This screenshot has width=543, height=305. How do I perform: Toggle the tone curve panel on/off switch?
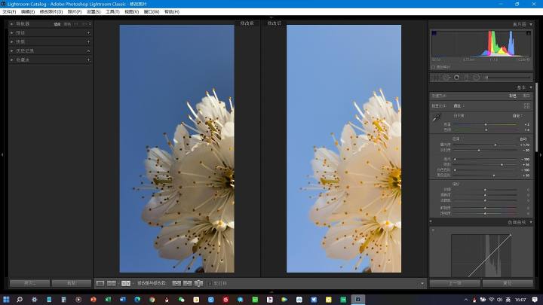(431, 221)
